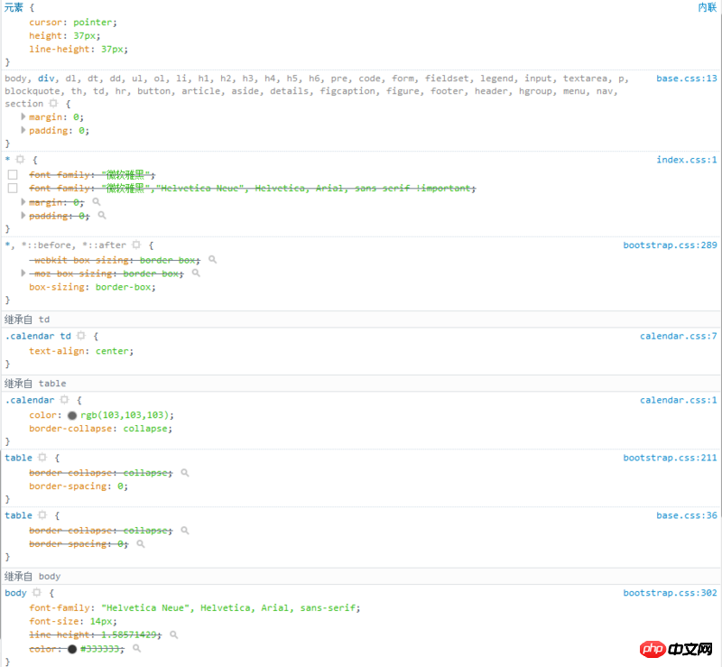
Task: Open bootstrap.css:289 source link
Action: pos(670,245)
